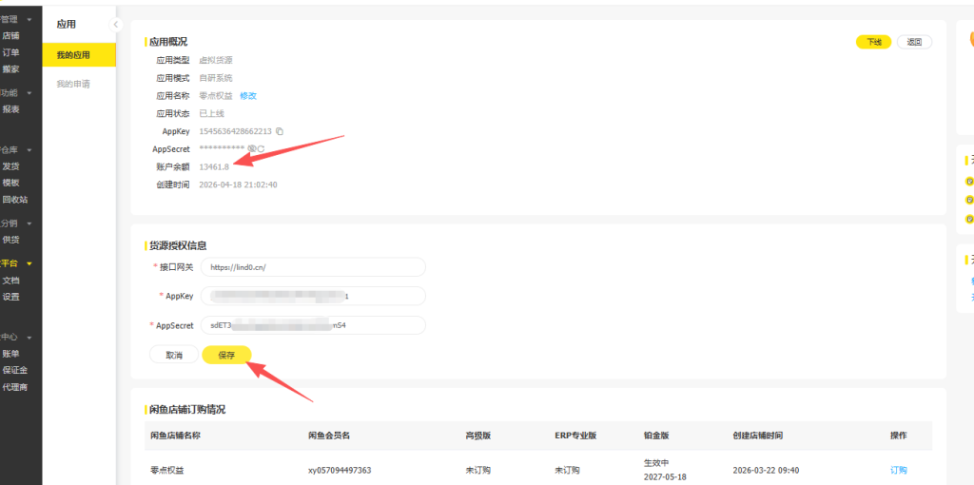Open 保证金 menu item
Viewport: 974px width, 485px height.
click(x=15, y=370)
